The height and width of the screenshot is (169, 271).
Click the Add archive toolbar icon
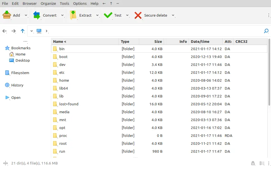7,15
